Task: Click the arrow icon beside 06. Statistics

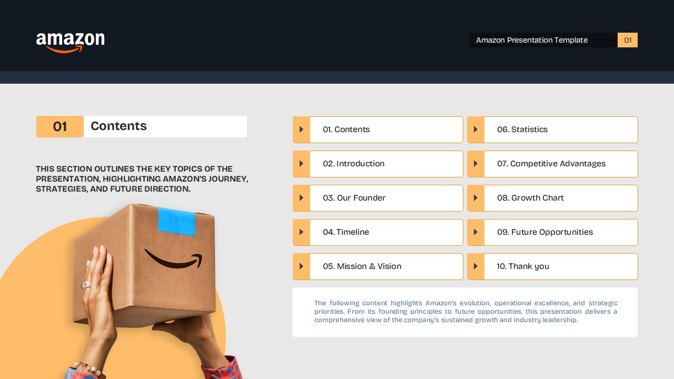Action: pos(475,129)
